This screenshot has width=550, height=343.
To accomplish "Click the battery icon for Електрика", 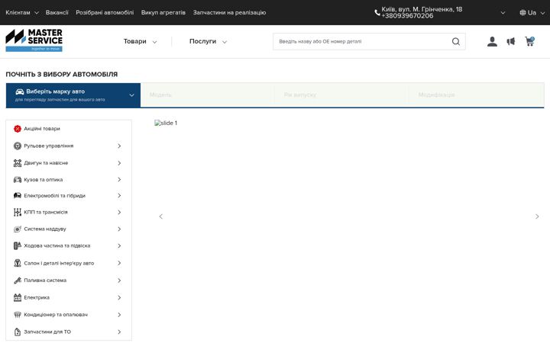I will coord(17,297).
